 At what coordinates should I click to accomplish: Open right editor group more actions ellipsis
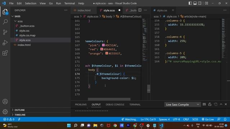(225, 10)
